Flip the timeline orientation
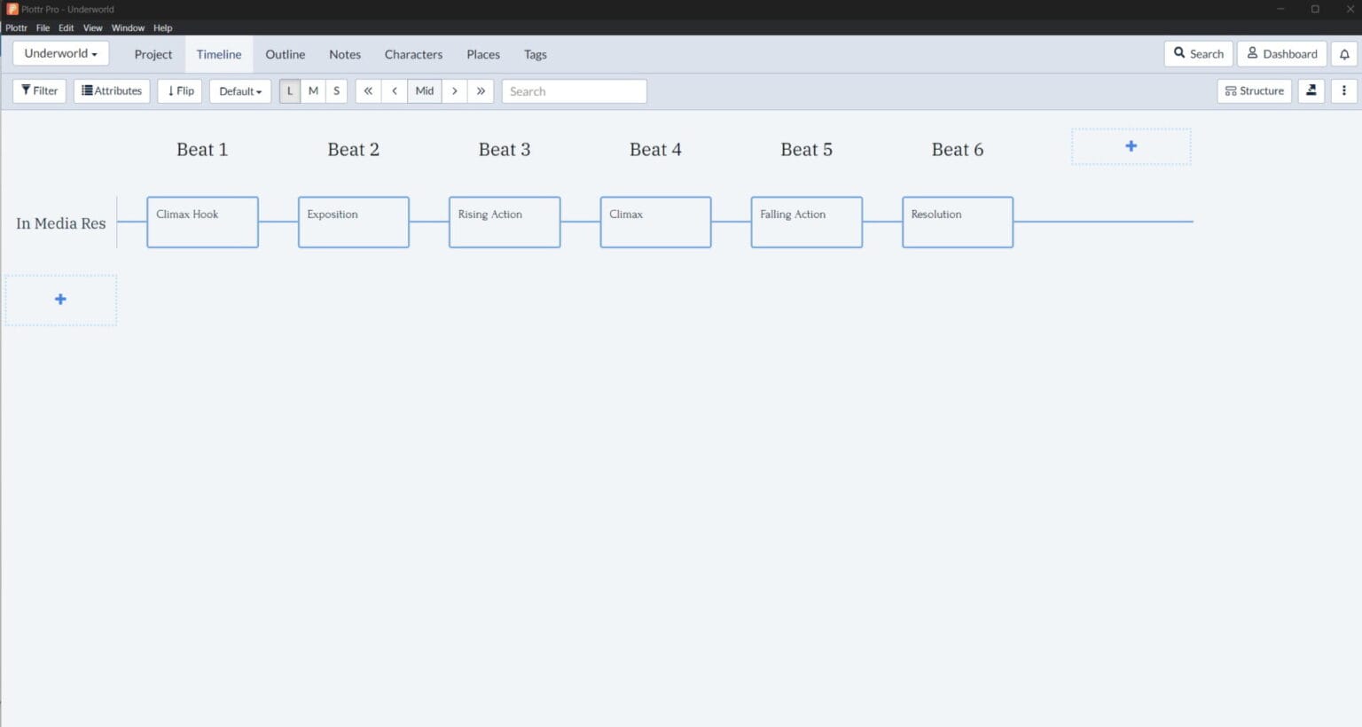This screenshot has width=1362, height=727. coord(179,90)
